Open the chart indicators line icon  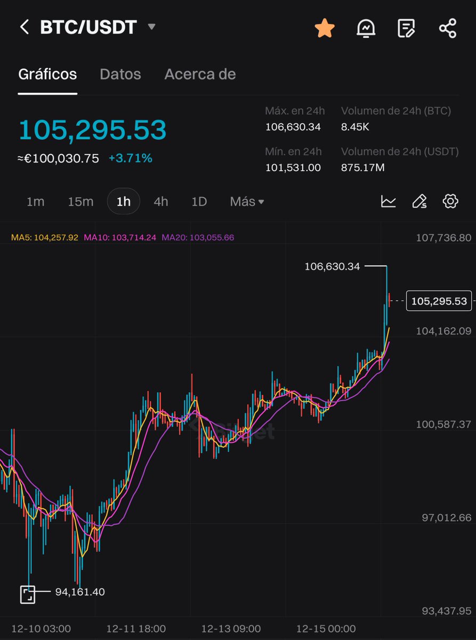(x=389, y=201)
